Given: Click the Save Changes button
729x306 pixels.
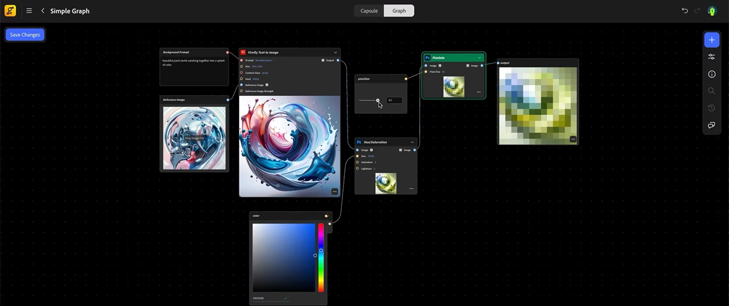Looking at the screenshot, I should [25, 35].
